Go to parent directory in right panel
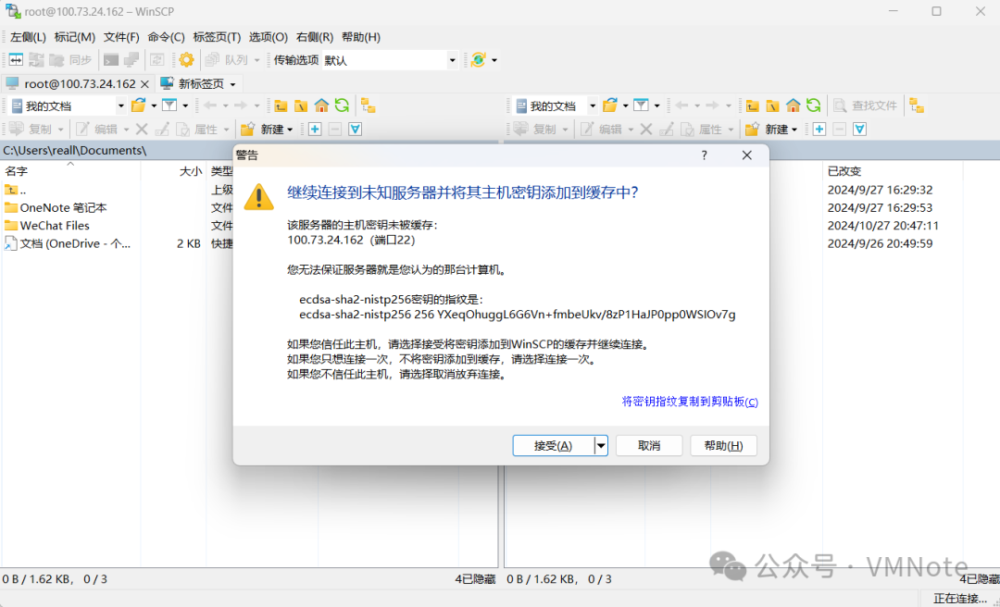Screen dimensions: 1000x607 (753, 105)
